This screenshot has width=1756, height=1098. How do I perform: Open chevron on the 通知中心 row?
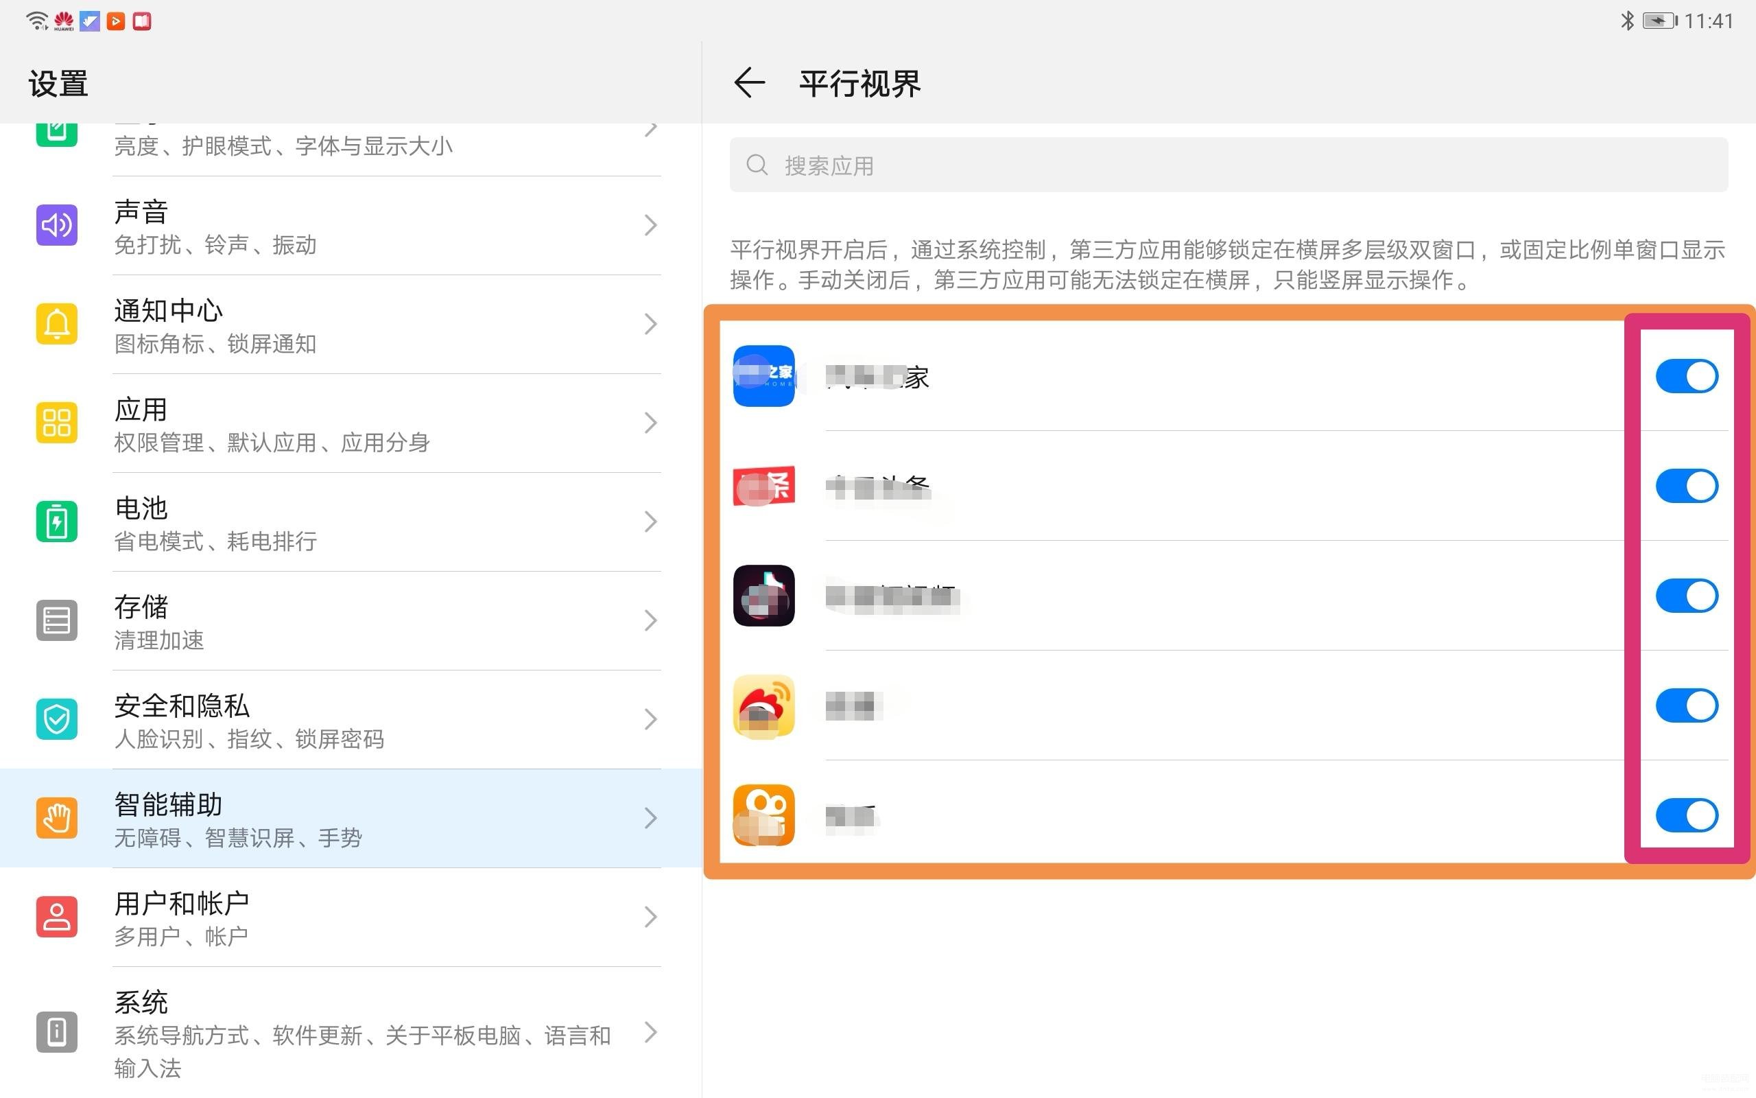coord(651,324)
